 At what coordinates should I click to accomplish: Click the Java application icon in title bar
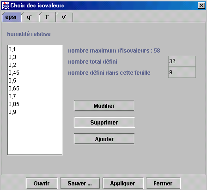pos(6,6)
